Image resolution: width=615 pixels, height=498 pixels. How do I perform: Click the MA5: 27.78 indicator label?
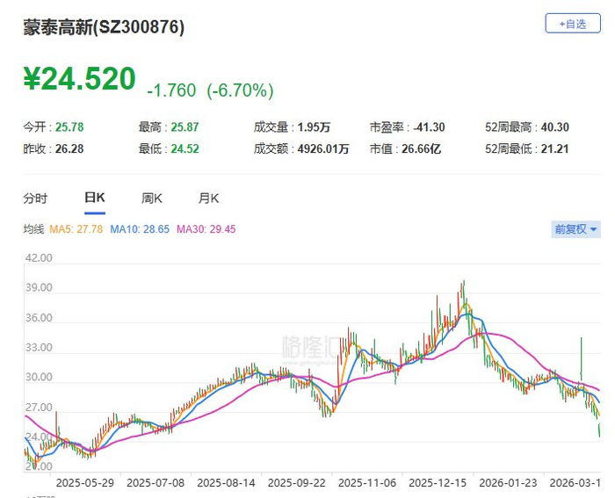point(76,229)
